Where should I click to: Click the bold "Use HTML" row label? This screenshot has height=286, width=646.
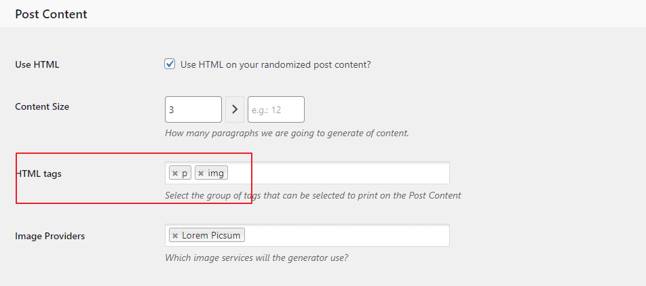tap(37, 65)
